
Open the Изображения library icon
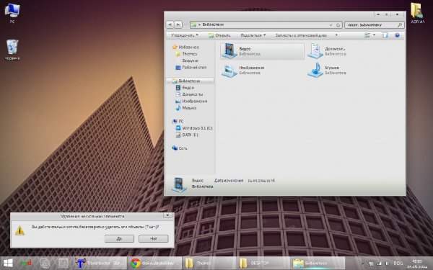[x=229, y=71]
